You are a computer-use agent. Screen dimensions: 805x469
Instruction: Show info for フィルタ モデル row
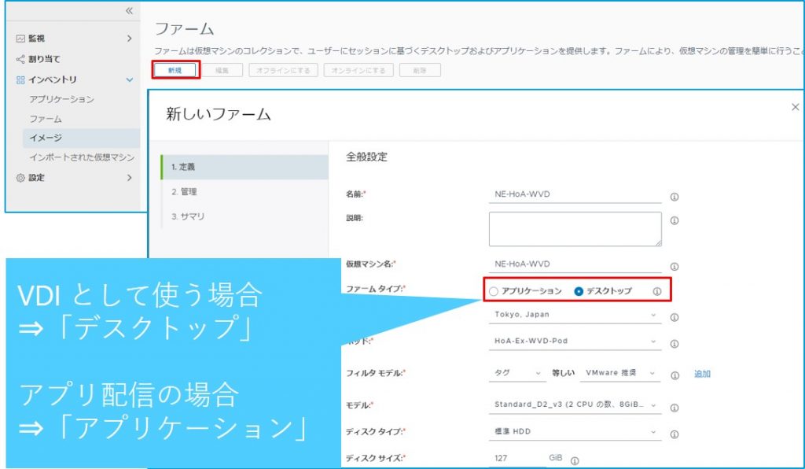pos(675,375)
